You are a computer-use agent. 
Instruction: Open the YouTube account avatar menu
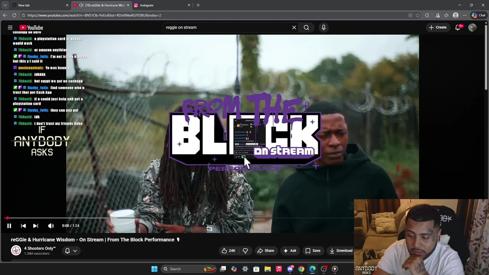click(x=473, y=27)
